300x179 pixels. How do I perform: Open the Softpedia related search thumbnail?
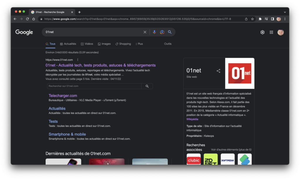tap(228, 159)
